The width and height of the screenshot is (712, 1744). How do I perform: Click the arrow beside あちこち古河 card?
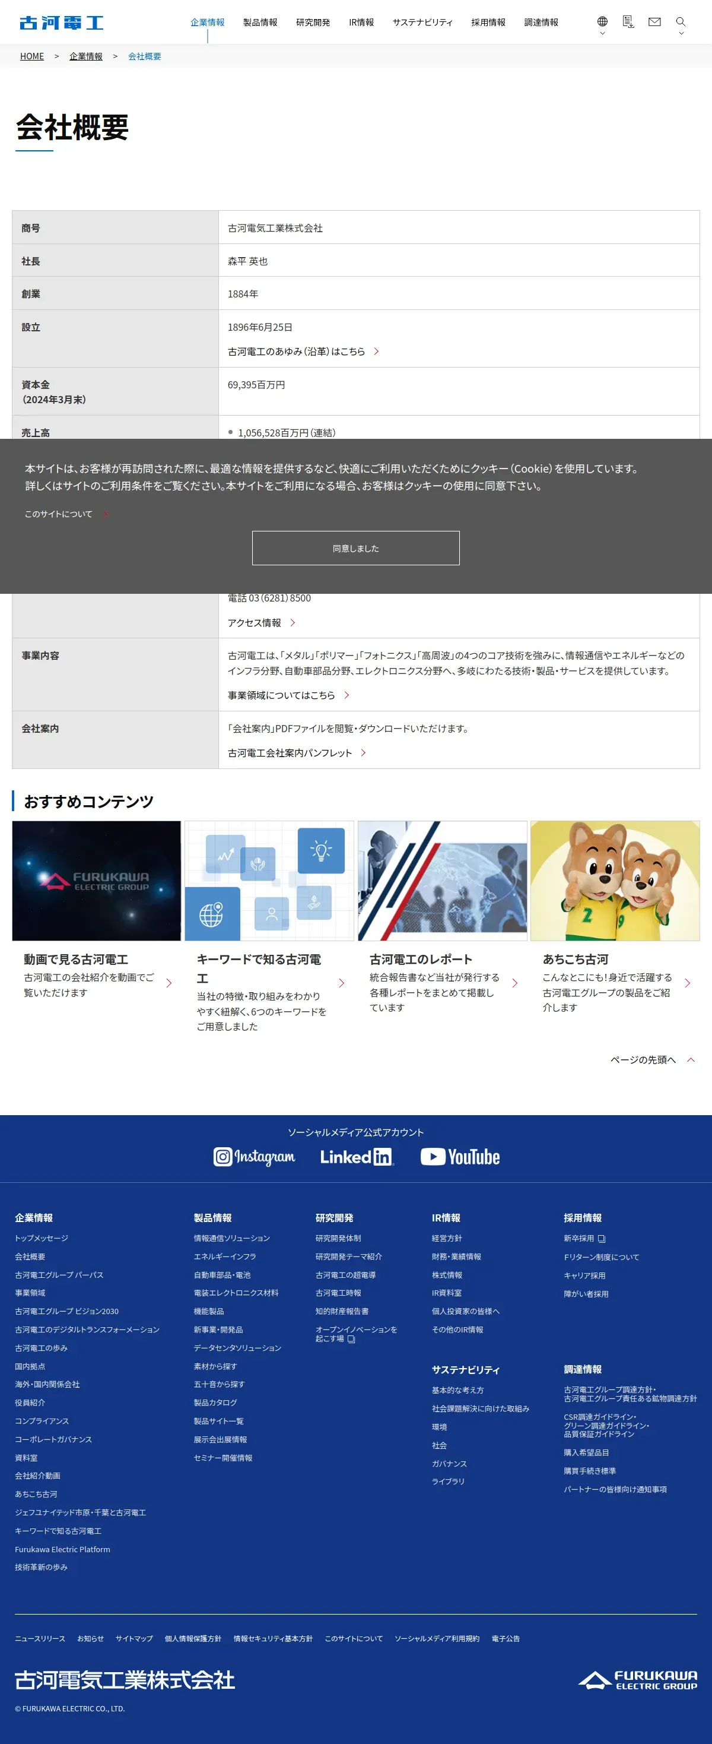pyautogui.click(x=687, y=983)
